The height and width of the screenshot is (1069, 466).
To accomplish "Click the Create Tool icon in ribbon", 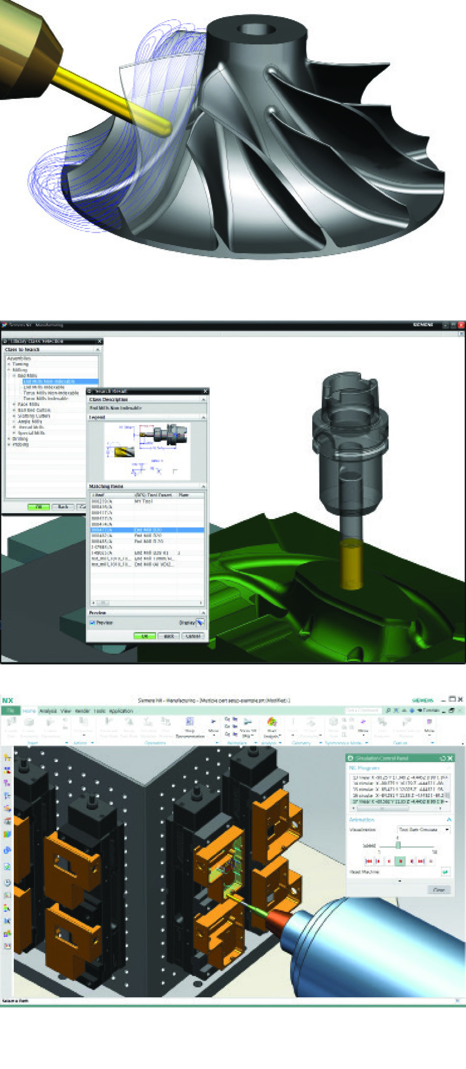I will point(11,724).
